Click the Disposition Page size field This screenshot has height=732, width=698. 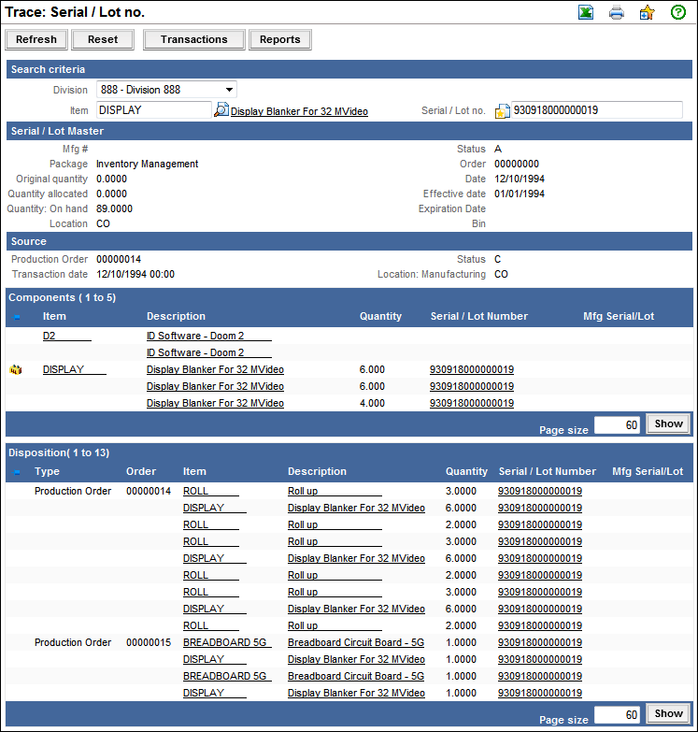[617, 714]
